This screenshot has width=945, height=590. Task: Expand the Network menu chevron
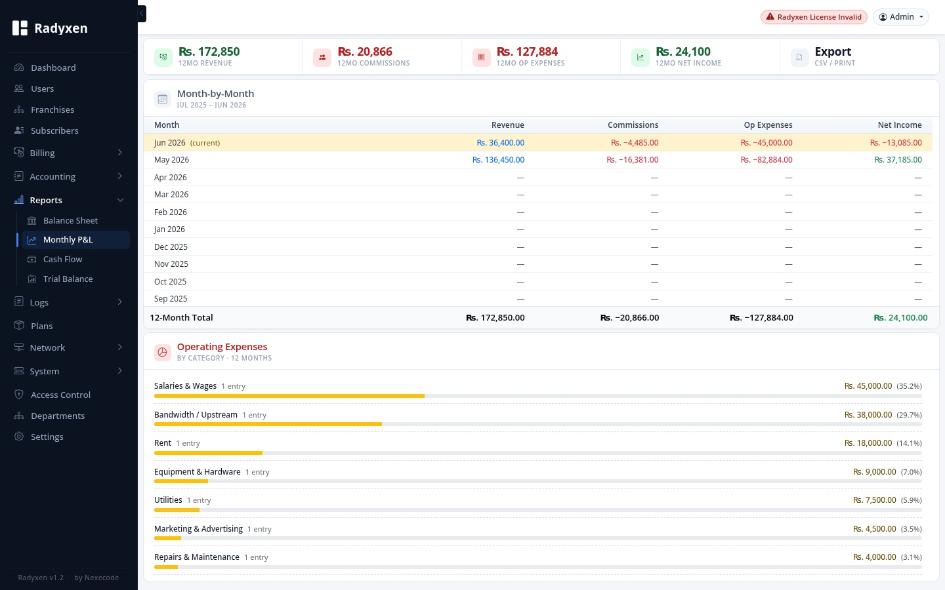tap(120, 347)
